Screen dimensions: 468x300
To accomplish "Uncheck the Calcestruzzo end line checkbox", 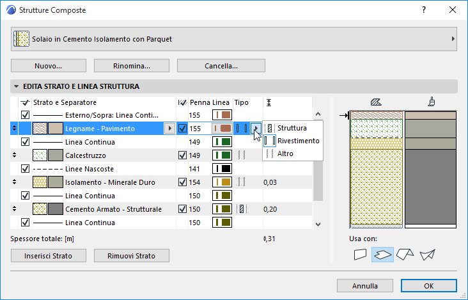I will pos(182,155).
